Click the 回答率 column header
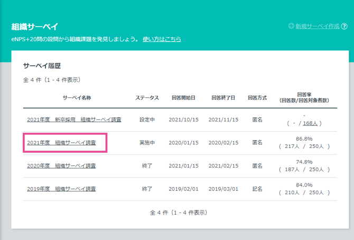Viewport: 354px width, 240px height. [x=304, y=97]
